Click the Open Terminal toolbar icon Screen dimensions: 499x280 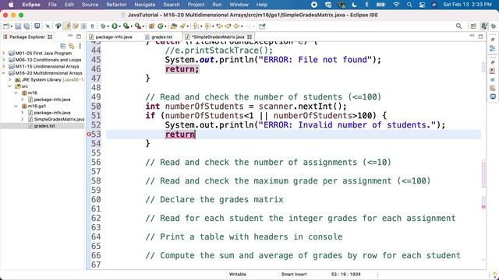tap(37, 26)
